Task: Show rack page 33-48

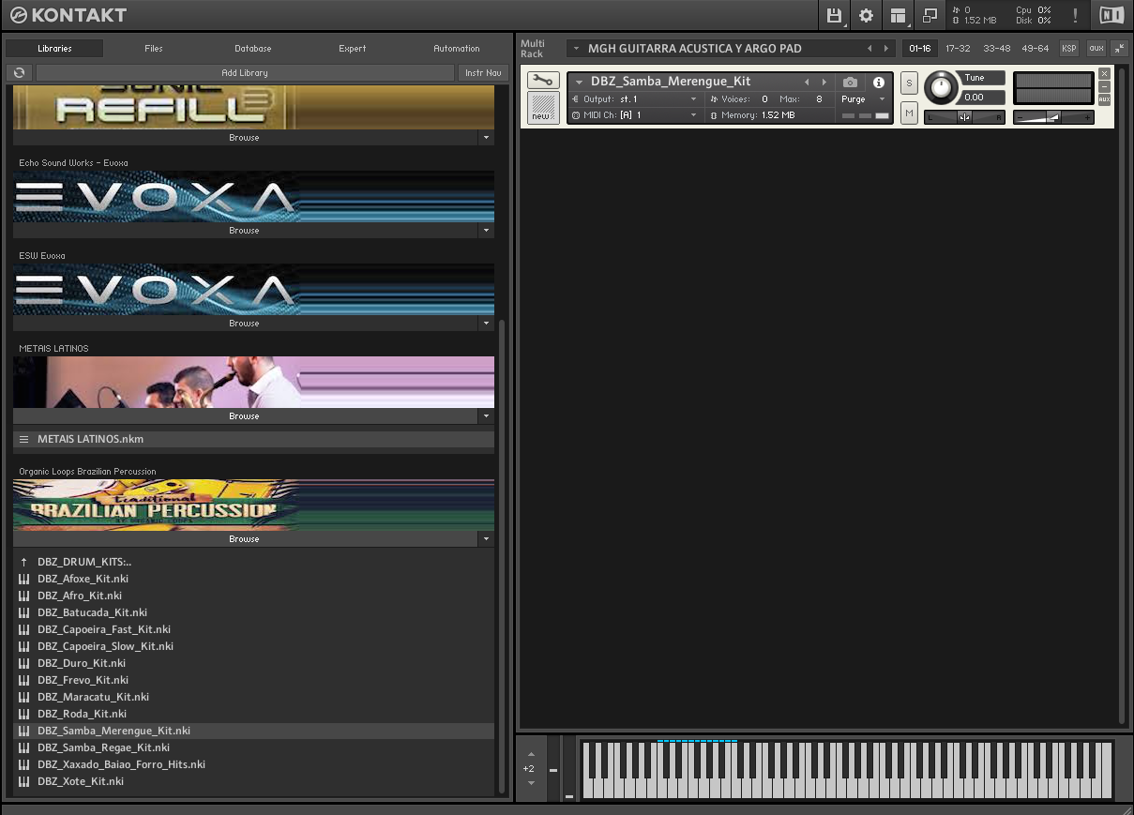Action: coord(996,48)
